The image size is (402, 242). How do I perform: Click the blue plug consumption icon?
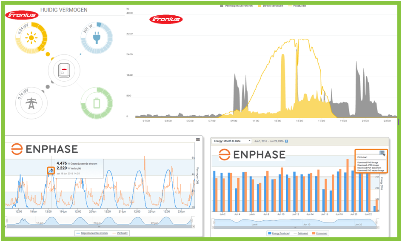[x=97, y=38]
